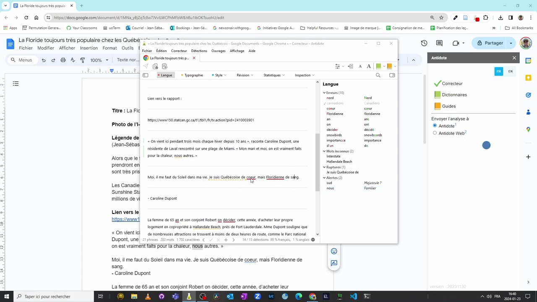Viewport: 537px width, 302px height.
Task: Increase text size with large A icon
Action: click(x=369, y=66)
